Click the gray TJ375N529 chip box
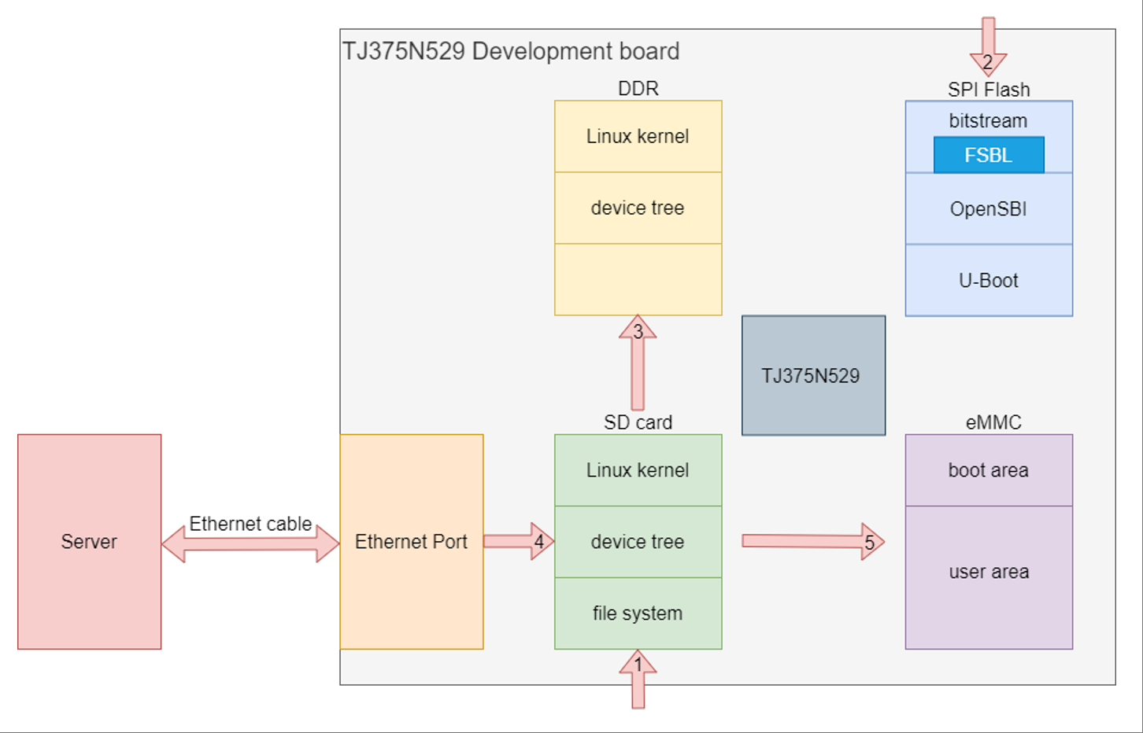 click(x=812, y=375)
